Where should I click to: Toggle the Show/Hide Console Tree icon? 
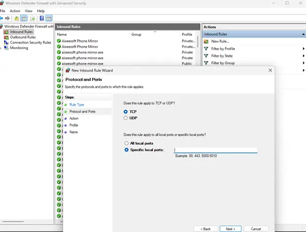pos(24,18)
